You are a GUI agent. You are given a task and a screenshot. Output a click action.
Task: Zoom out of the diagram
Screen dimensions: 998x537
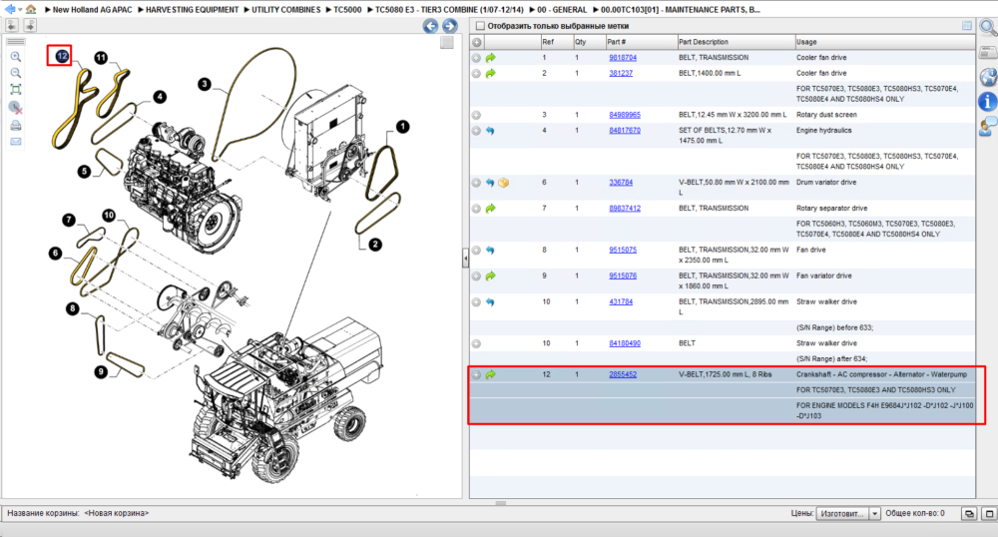tap(16, 73)
